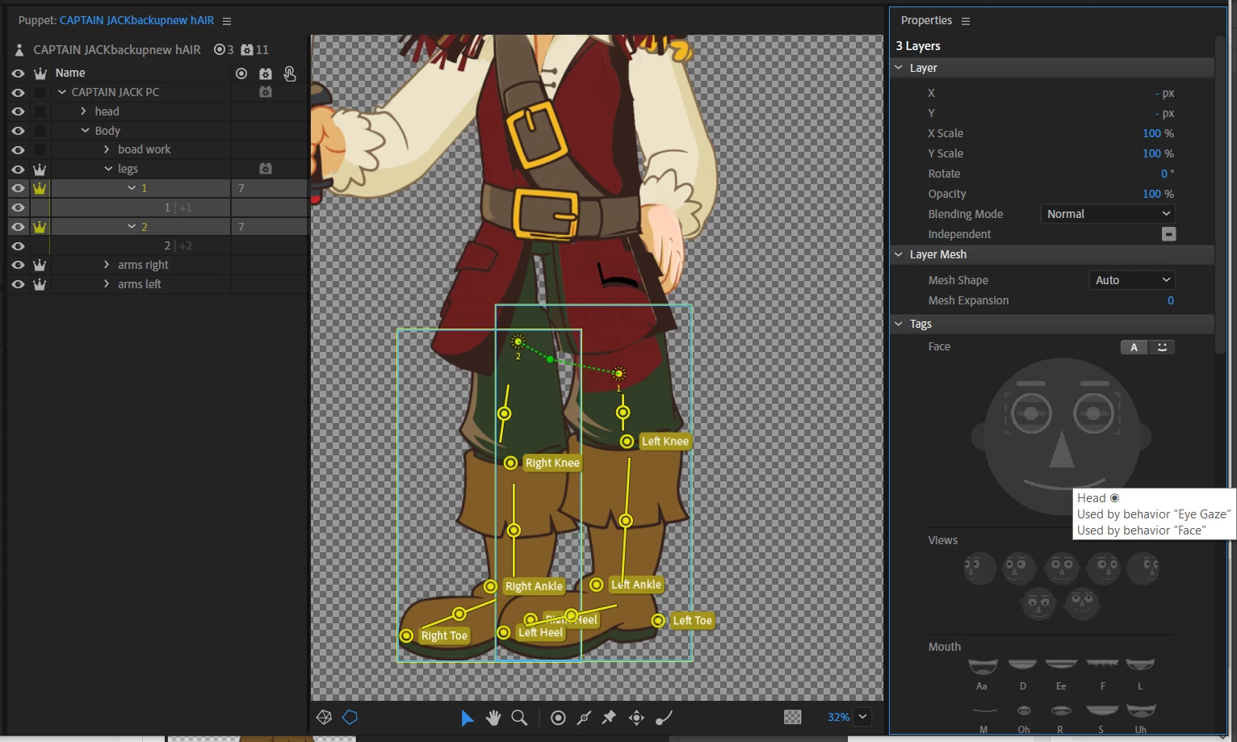This screenshot has width=1237, height=742.
Task: Click the CAPTAIN JACKbackupnew hAIR puppet link
Action: click(137, 20)
